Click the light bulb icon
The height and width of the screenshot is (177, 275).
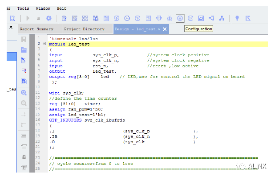[237, 18]
